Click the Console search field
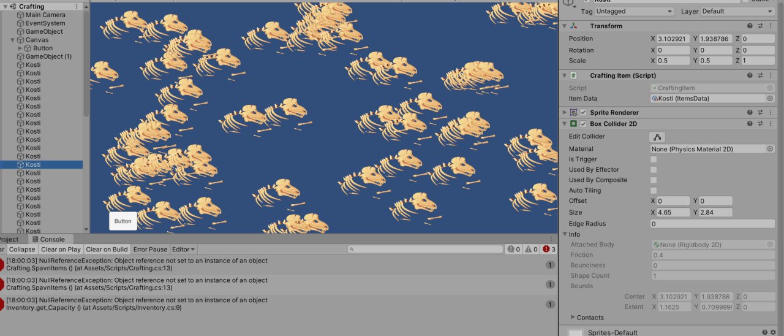784x336 pixels. (424, 250)
